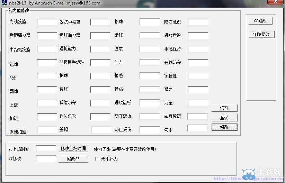Image resolution: width=285 pixels, height=183 pixels.
Task: Click the 弹跳 input field
Action: pyautogui.click(x=150, y=89)
